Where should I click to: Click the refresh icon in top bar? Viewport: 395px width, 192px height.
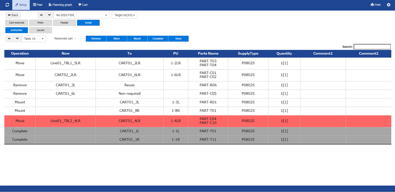coord(7,5)
